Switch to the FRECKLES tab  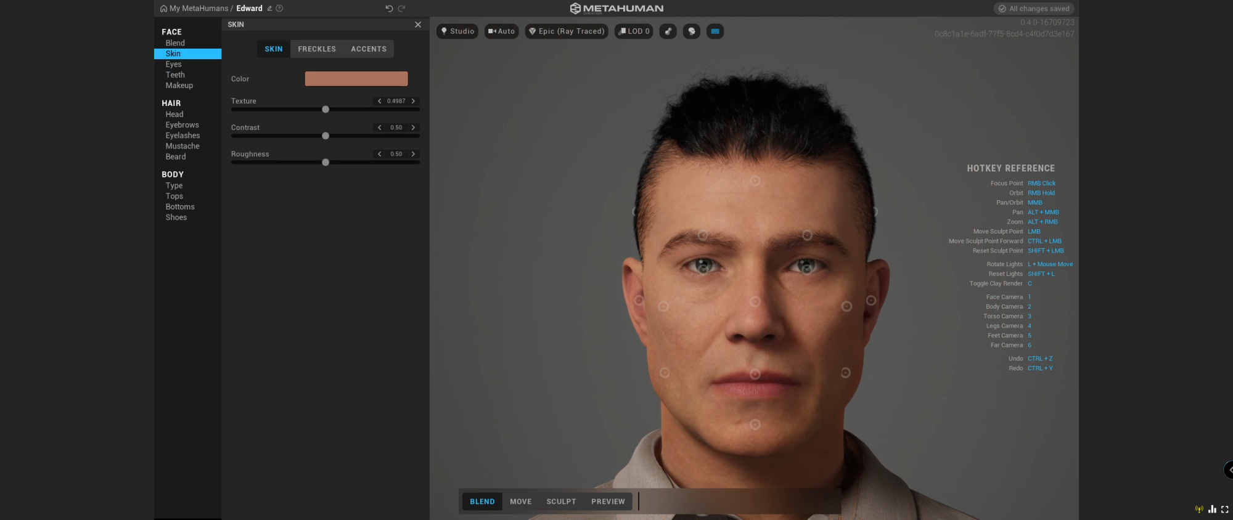(317, 49)
